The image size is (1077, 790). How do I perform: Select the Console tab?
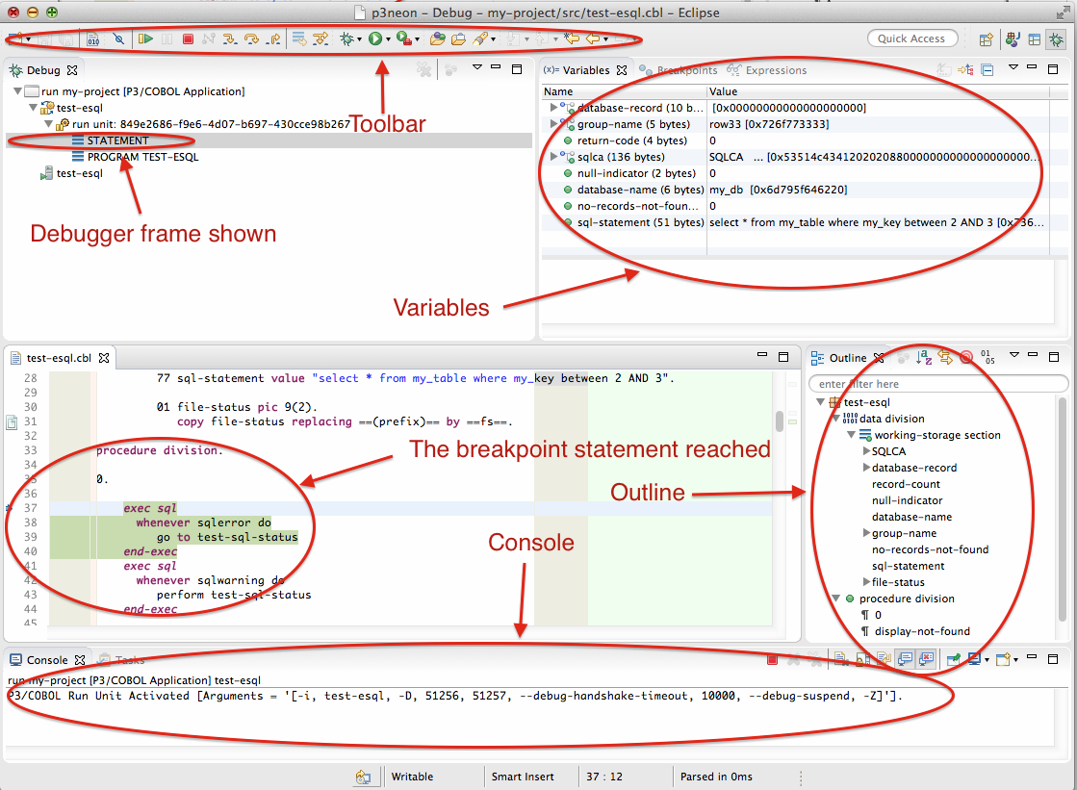(47, 659)
